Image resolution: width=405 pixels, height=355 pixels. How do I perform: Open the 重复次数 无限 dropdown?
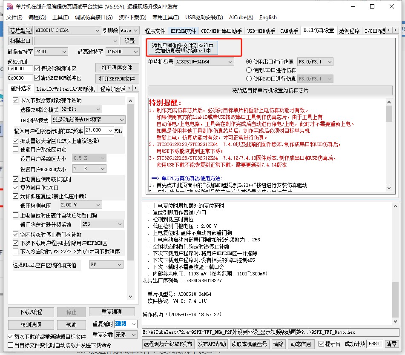tap(126, 335)
